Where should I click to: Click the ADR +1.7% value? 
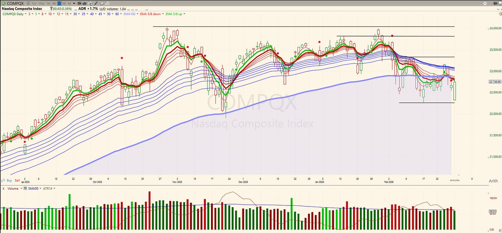(x=88, y=9)
